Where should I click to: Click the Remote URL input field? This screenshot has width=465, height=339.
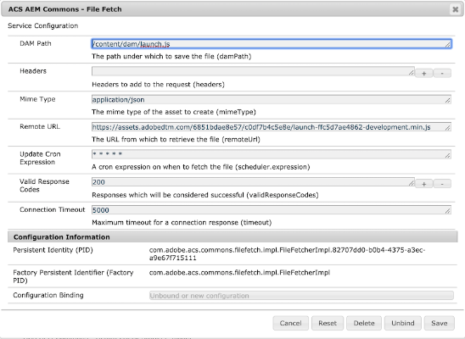click(272, 127)
